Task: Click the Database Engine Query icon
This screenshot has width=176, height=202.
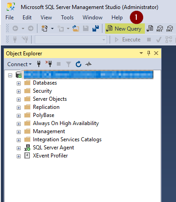Action: [150, 28]
